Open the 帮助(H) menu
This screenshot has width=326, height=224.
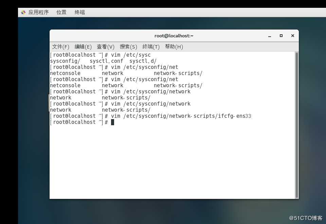[174, 47]
